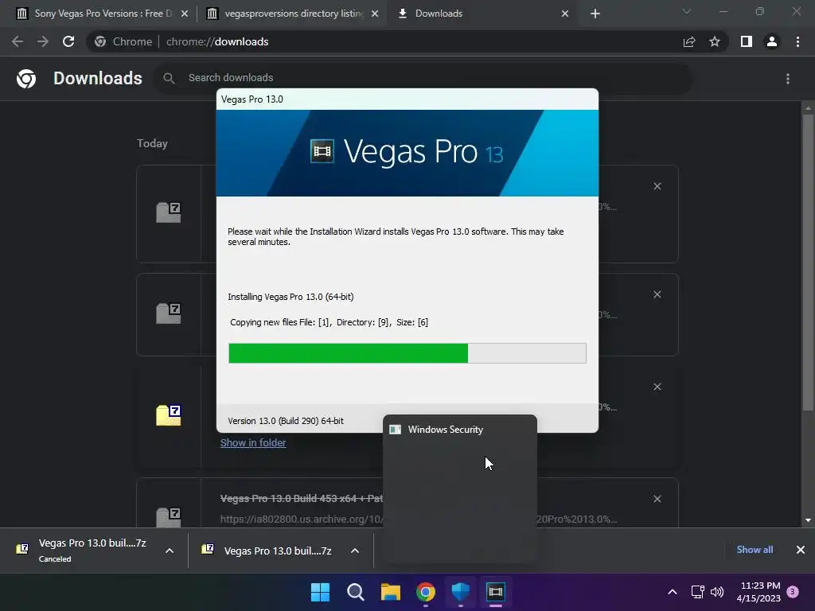Open the tab search chevron
Viewport: 815px width, 611px height.
(687, 11)
